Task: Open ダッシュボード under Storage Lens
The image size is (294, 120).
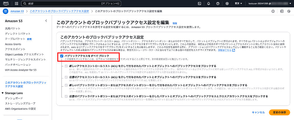Action: tap(14, 98)
